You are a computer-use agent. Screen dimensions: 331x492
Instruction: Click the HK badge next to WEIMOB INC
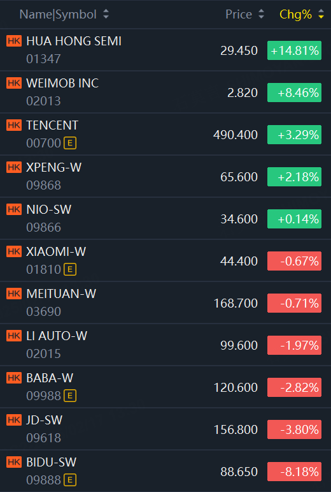pyautogui.click(x=14, y=83)
